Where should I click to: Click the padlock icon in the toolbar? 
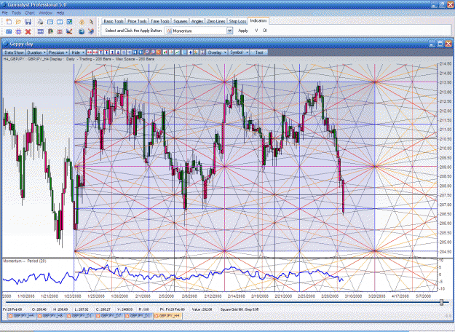click(x=82, y=22)
